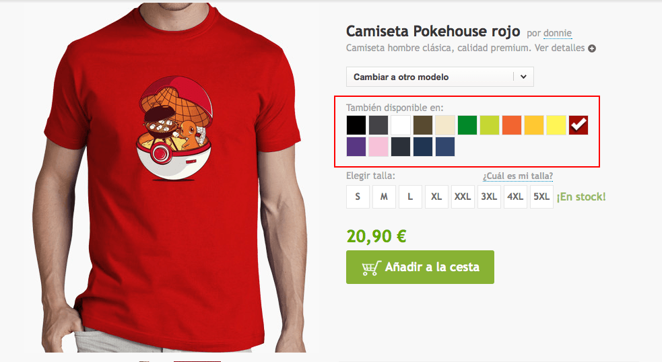Viewport: 662px width, 362px height.
Task: Select the checked dark red color swatch
Action: point(578,125)
